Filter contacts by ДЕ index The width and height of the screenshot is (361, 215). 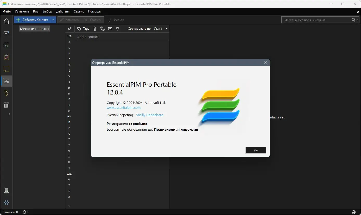(x=69, y=65)
